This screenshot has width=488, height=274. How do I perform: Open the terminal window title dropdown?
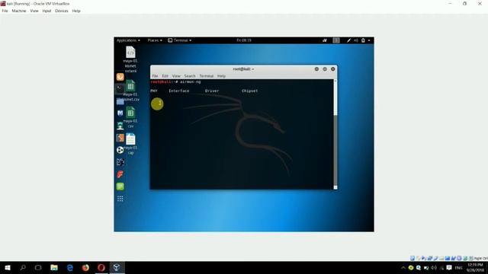[x=243, y=69]
